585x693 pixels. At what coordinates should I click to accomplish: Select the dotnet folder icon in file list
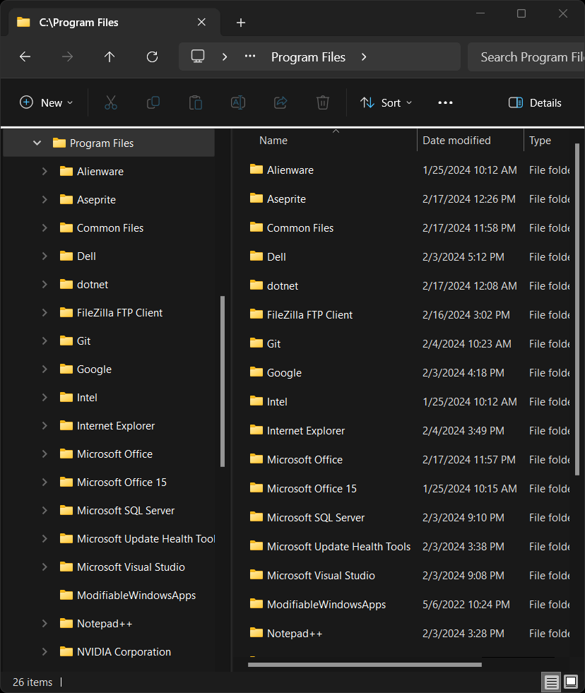pos(256,285)
